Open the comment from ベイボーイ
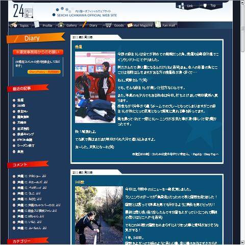245x245 pixels. coord(32,188)
